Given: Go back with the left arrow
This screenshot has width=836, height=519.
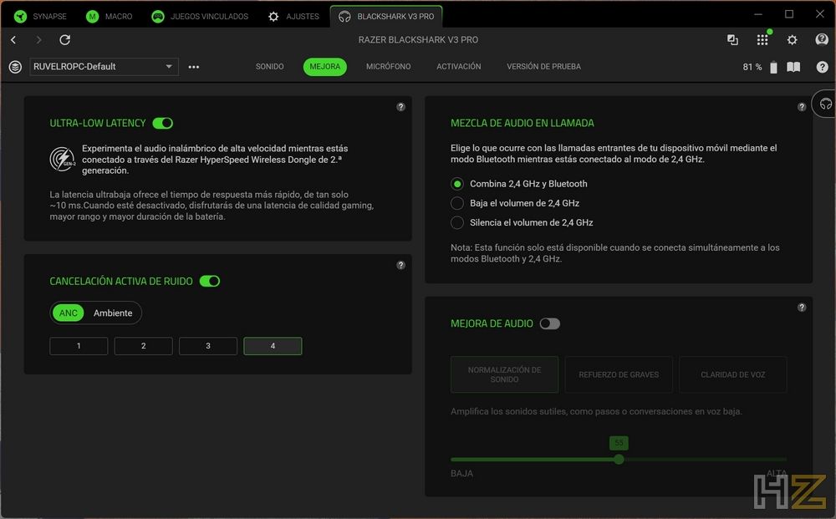Looking at the screenshot, I should click(x=13, y=39).
